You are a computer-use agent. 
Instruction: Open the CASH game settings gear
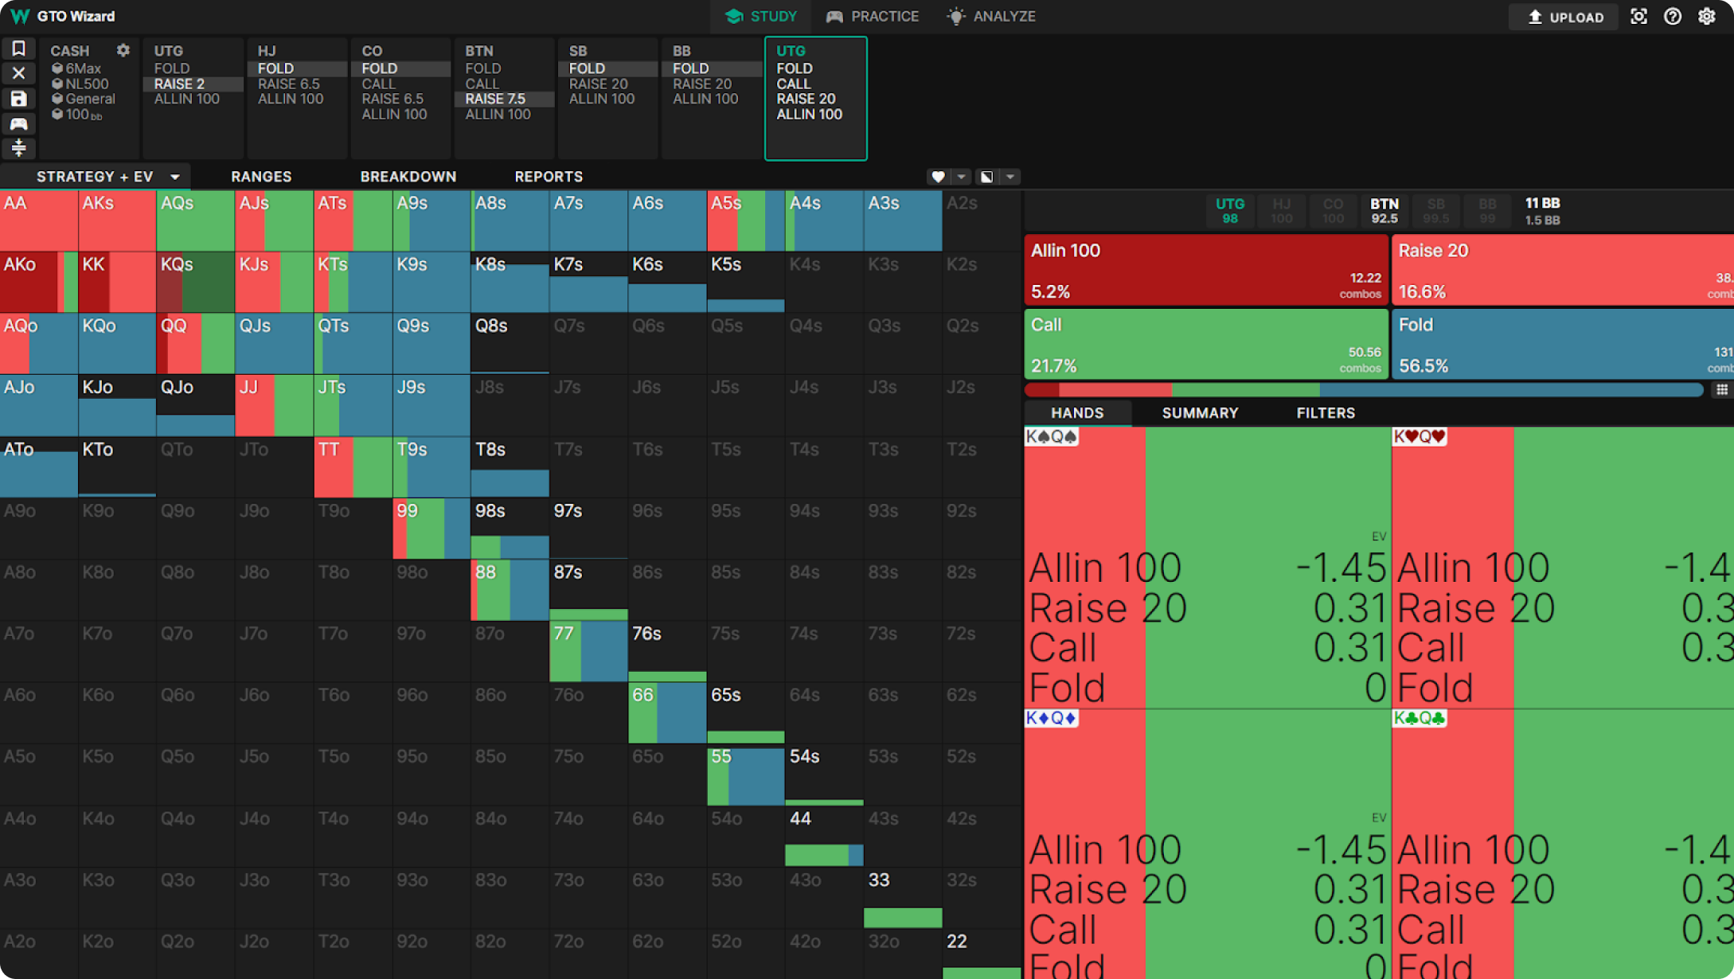tap(123, 50)
